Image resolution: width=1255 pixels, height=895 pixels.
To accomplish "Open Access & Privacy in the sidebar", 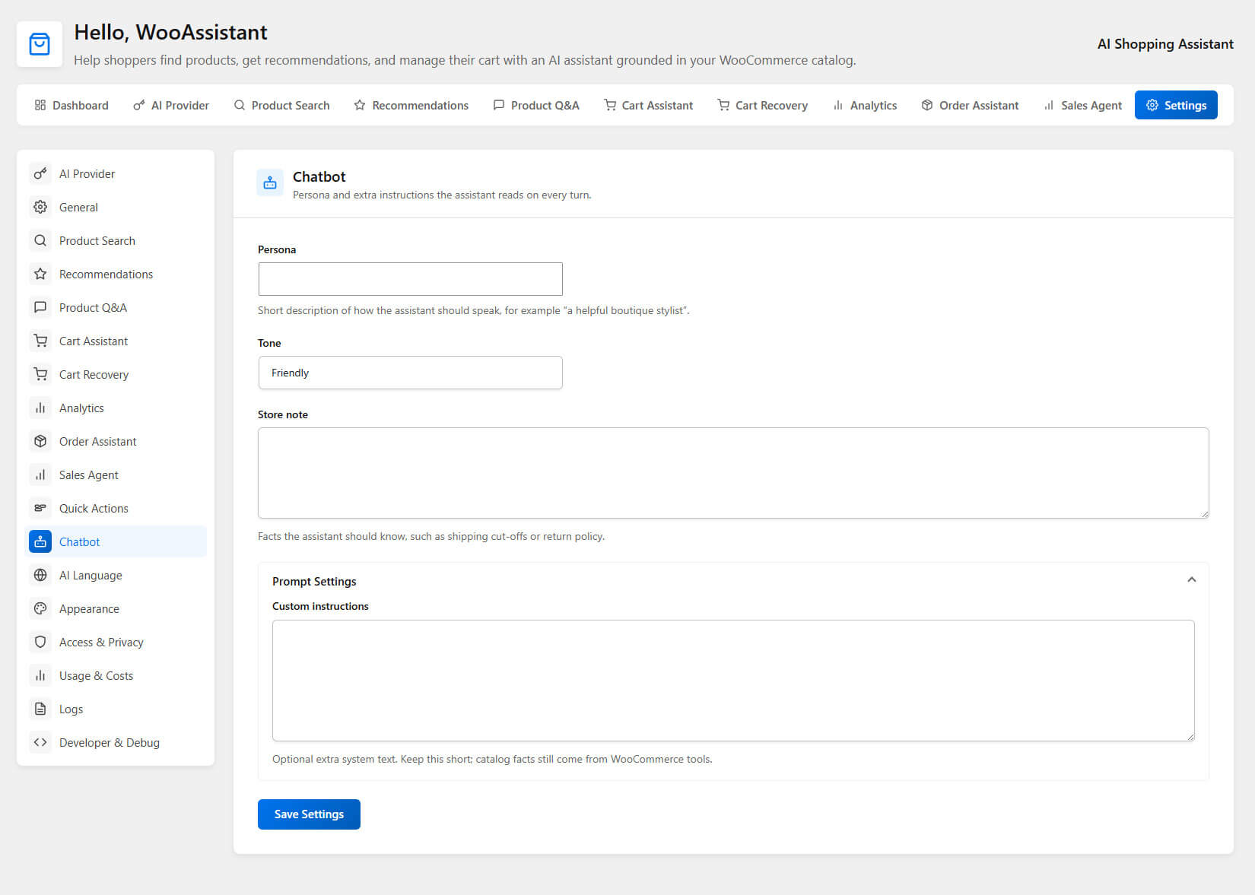I will [x=116, y=642].
